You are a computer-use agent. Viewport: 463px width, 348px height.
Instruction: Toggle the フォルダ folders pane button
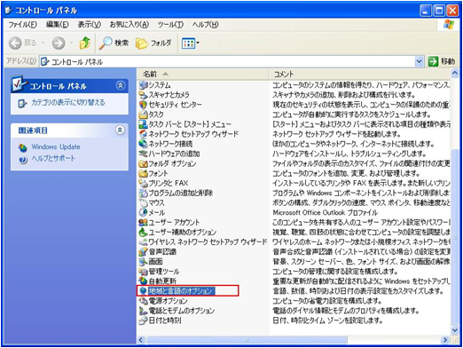[x=153, y=43]
